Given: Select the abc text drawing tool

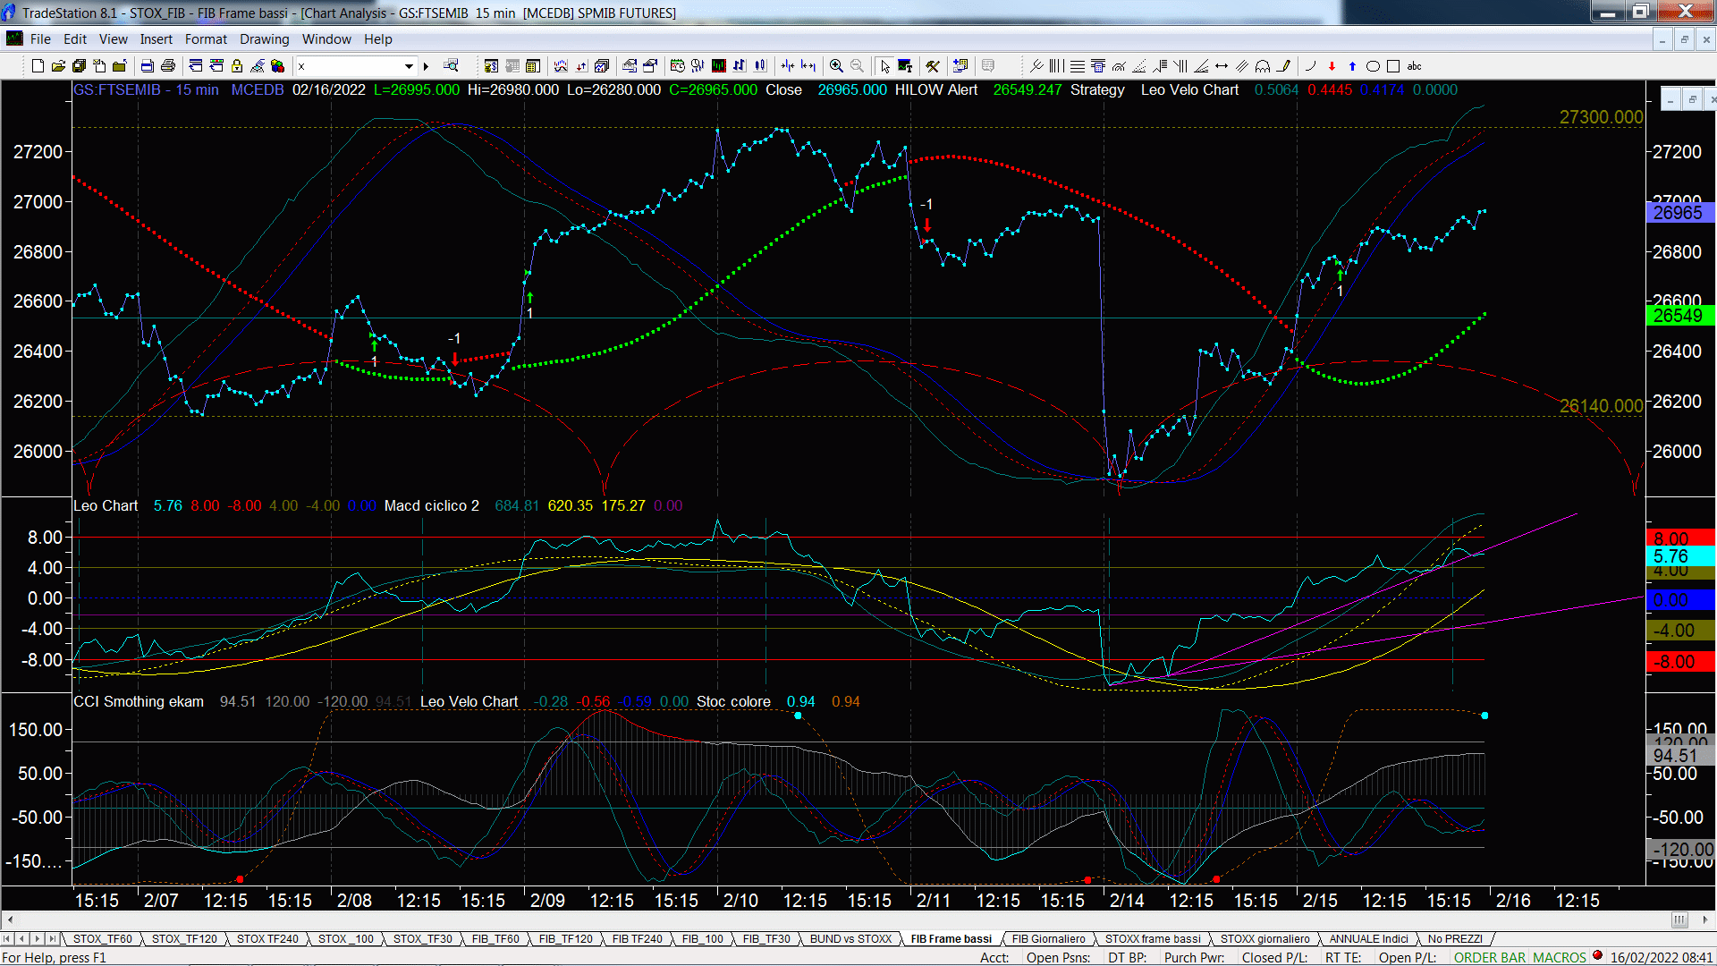Looking at the screenshot, I should click(x=1414, y=66).
